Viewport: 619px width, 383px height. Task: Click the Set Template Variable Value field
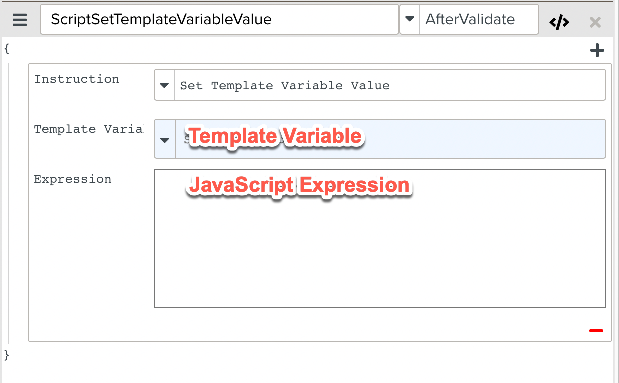(x=389, y=85)
